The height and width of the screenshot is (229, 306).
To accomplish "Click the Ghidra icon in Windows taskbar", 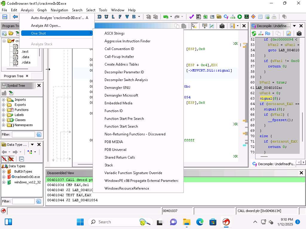I will (x=226, y=222).
